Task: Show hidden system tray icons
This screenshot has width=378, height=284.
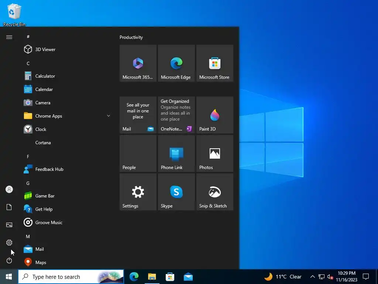Action: click(x=312, y=277)
